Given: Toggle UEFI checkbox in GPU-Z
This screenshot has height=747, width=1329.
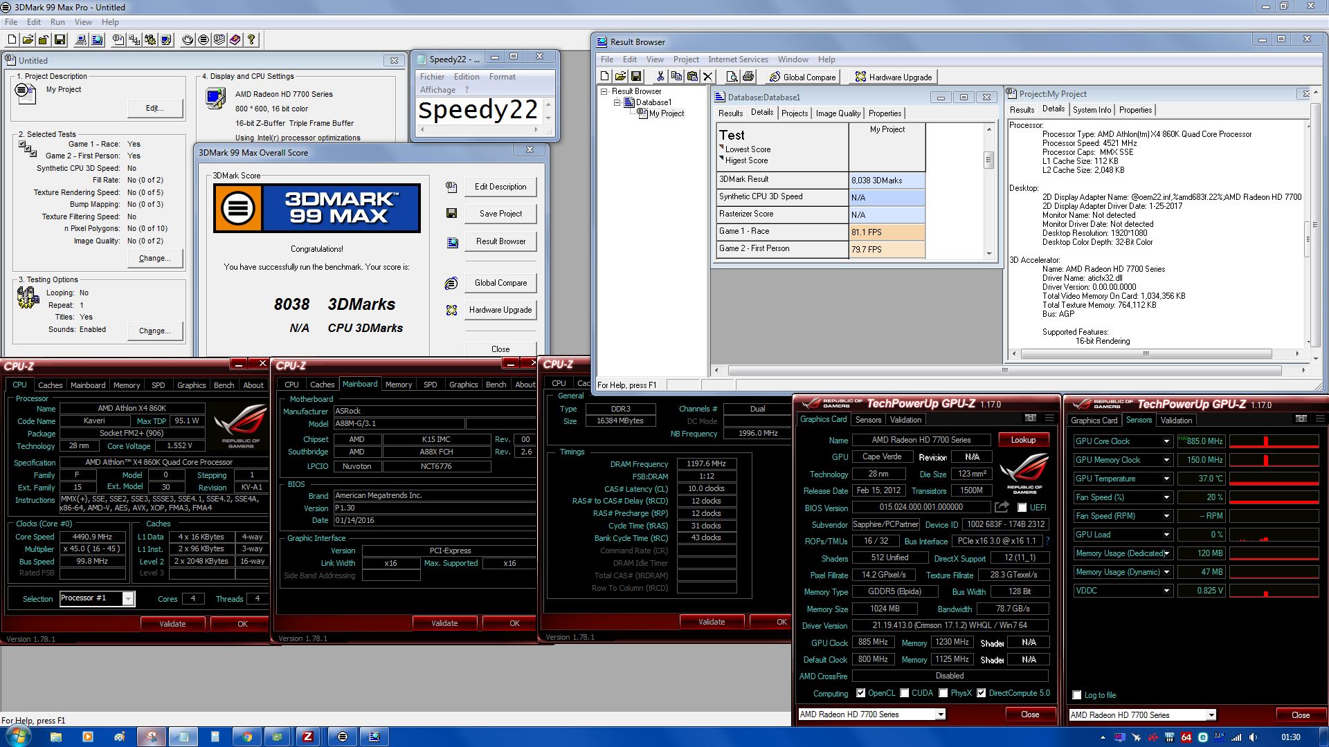Looking at the screenshot, I should [x=1022, y=508].
